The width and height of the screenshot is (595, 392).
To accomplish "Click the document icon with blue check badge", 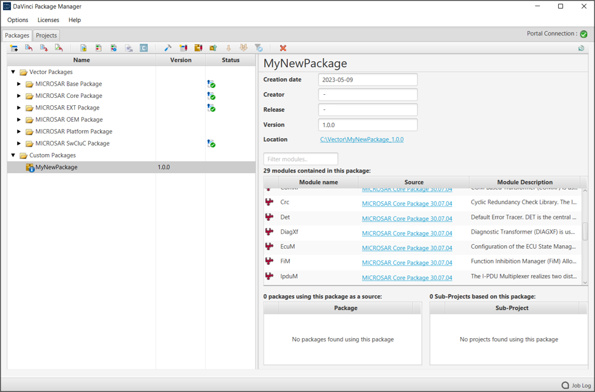I will (113, 48).
